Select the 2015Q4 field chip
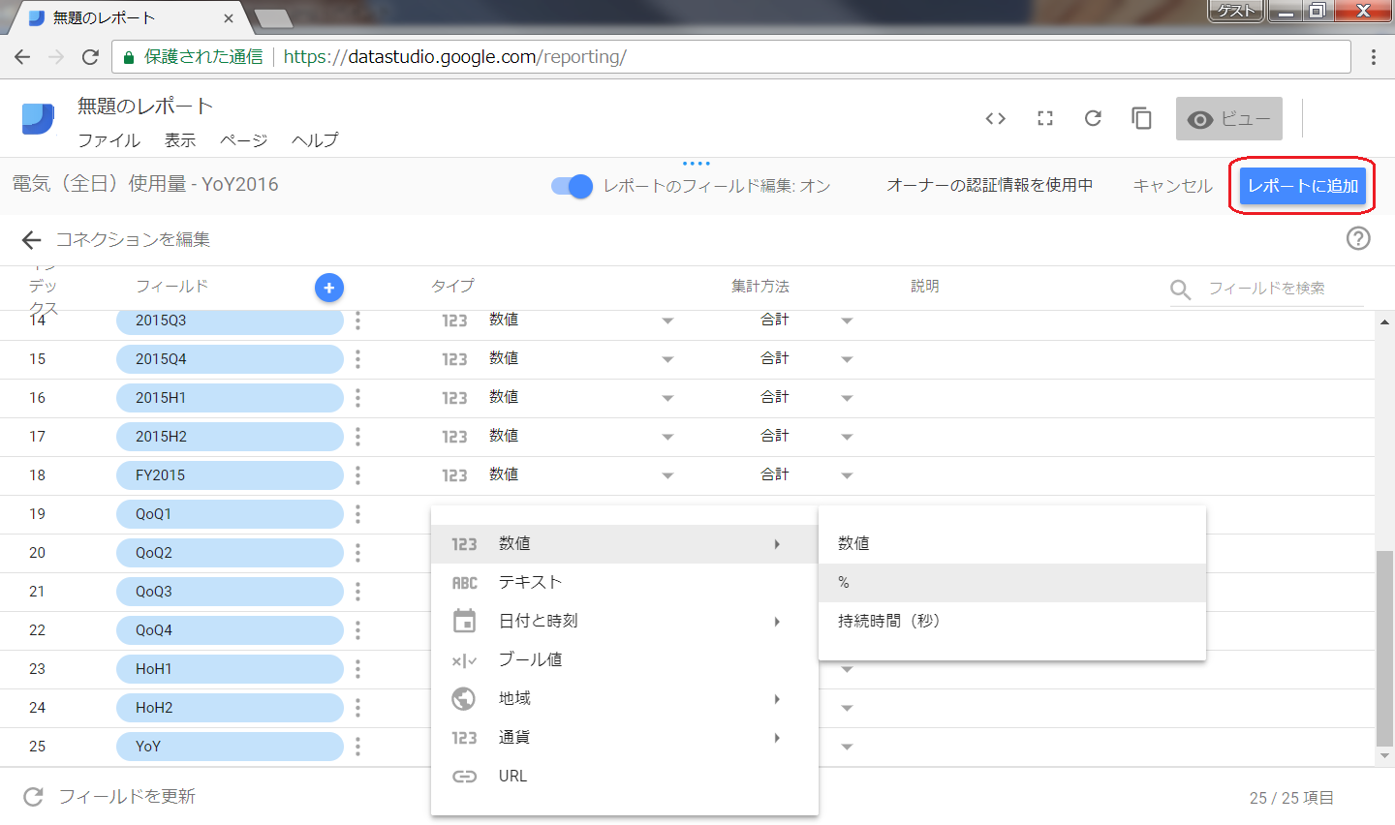The height and width of the screenshot is (825, 1395). pyautogui.click(x=230, y=359)
